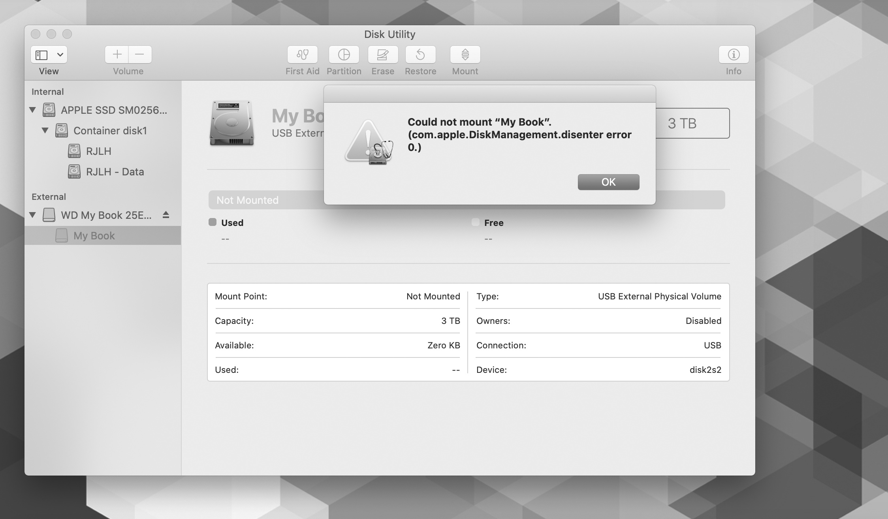Open the Partition tool
Screen dimensions: 888x519
click(x=344, y=55)
